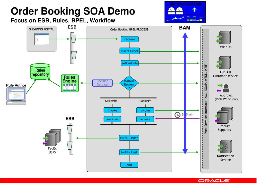Viewport: 257px width, 193px height.
Task: Click the clock icon beside 5-15 min
Action: tap(177, 115)
